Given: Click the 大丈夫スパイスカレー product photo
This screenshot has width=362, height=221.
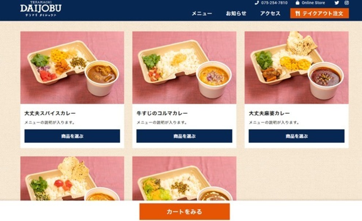Looking at the screenshot, I should point(72,68).
